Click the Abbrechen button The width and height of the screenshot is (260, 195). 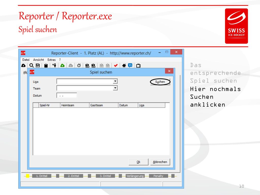click(x=160, y=162)
